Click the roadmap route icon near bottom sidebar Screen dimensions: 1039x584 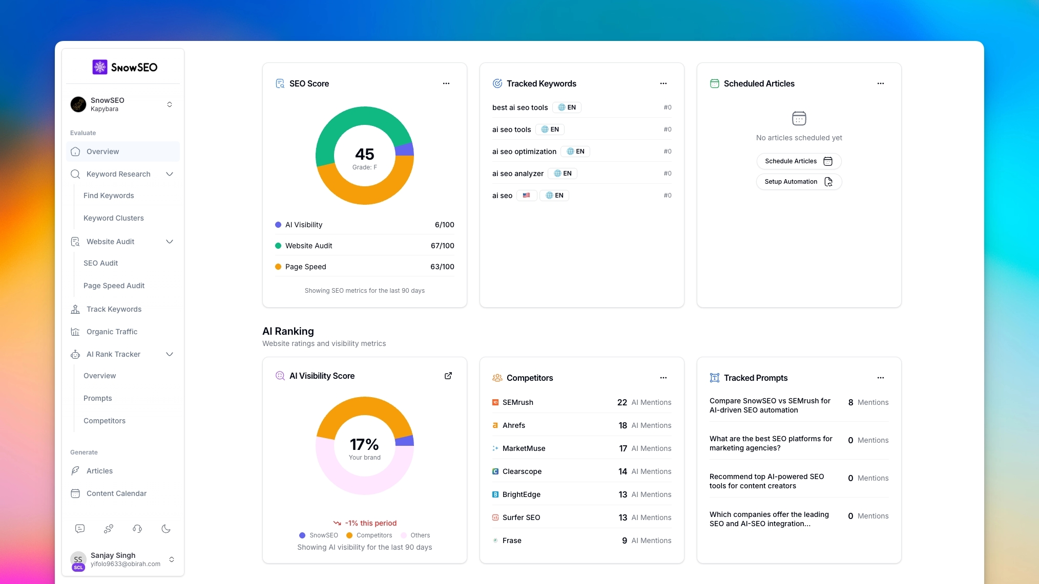[x=108, y=529]
